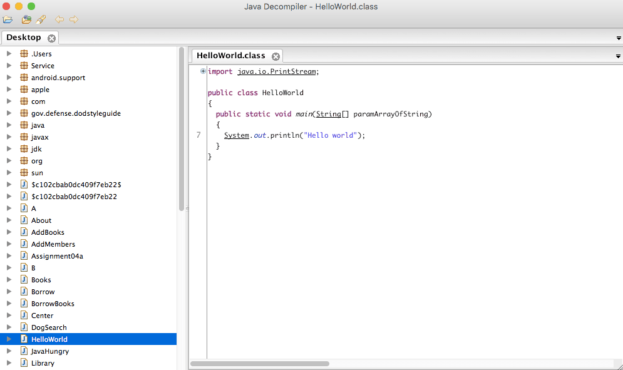Click the class file icon next to B
The height and width of the screenshot is (370, 623).
[24, 268]
